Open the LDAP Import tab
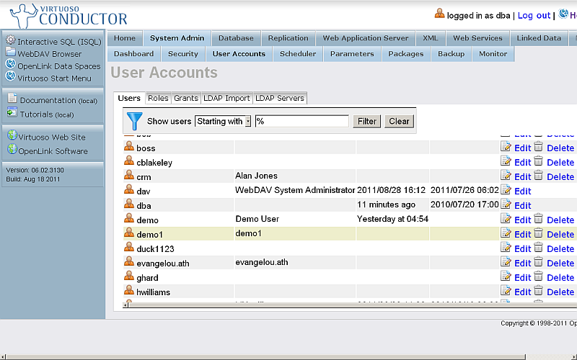The width and height of the screenshot is (577, 360). [226, 98]
